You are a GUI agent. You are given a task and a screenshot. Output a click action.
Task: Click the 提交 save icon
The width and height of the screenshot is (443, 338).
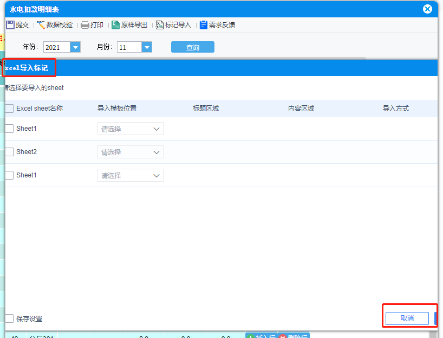(x=10, y=25)
